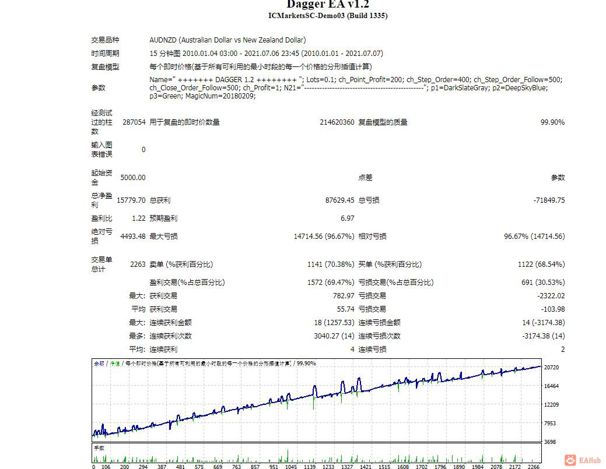
Task: Select the loss trades value "691 (30.53%)"
Action: click(543, 282)
